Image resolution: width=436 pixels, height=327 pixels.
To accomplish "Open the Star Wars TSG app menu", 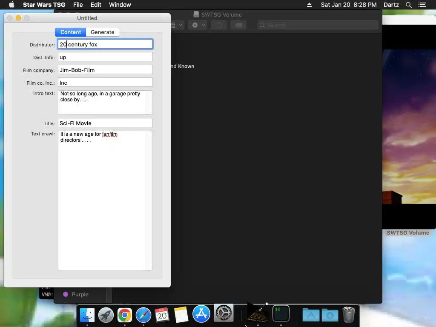I will click(44, 5).
